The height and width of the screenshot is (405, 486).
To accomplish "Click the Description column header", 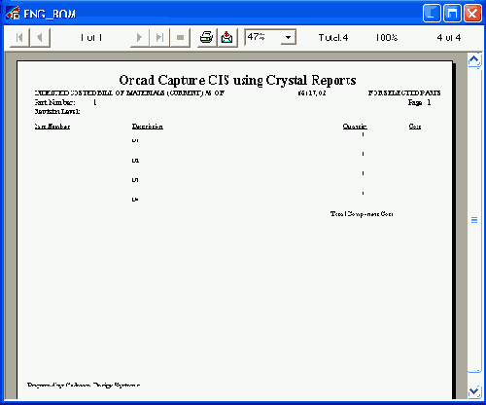I will point(148,127).
